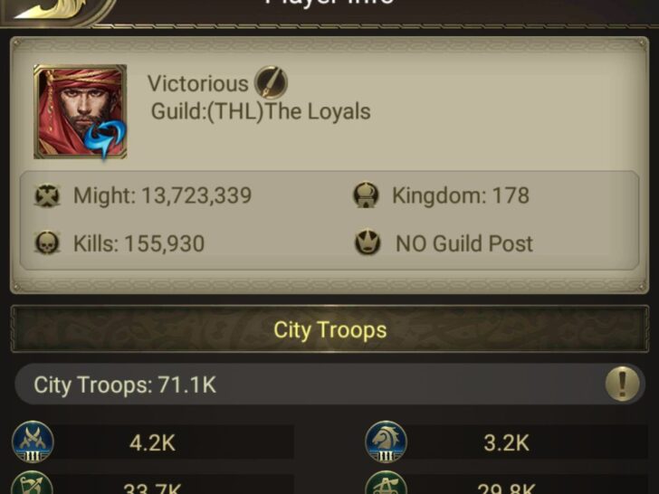The image size is (659, 494).
Task: Tap the Guild:(THL)The Loyals text
Action: pos(261,112)
